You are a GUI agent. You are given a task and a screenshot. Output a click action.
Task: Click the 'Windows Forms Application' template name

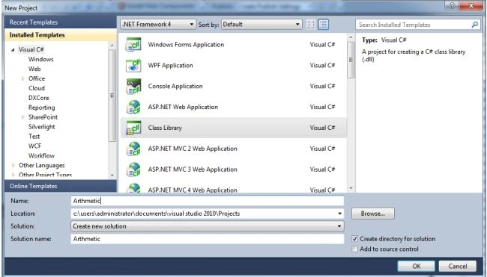click(186, 45)
